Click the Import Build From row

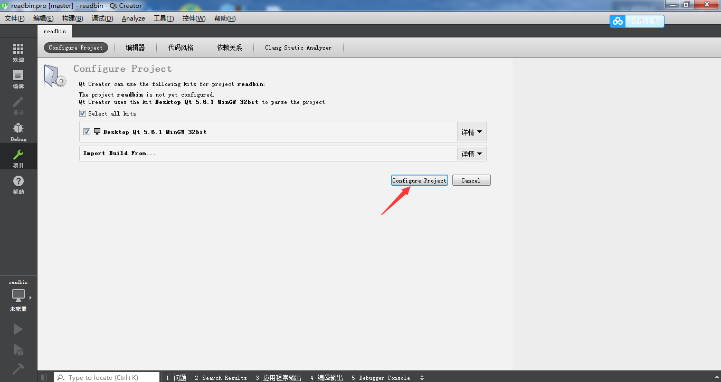coord(268,154)
